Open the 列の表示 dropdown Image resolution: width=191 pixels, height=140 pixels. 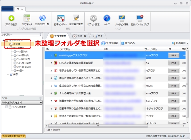coord(180,43)
